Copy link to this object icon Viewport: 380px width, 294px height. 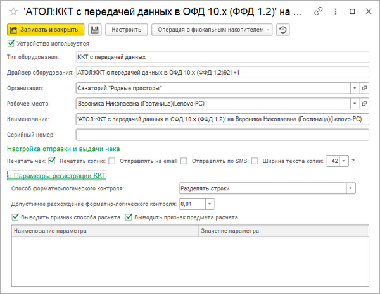318,11
